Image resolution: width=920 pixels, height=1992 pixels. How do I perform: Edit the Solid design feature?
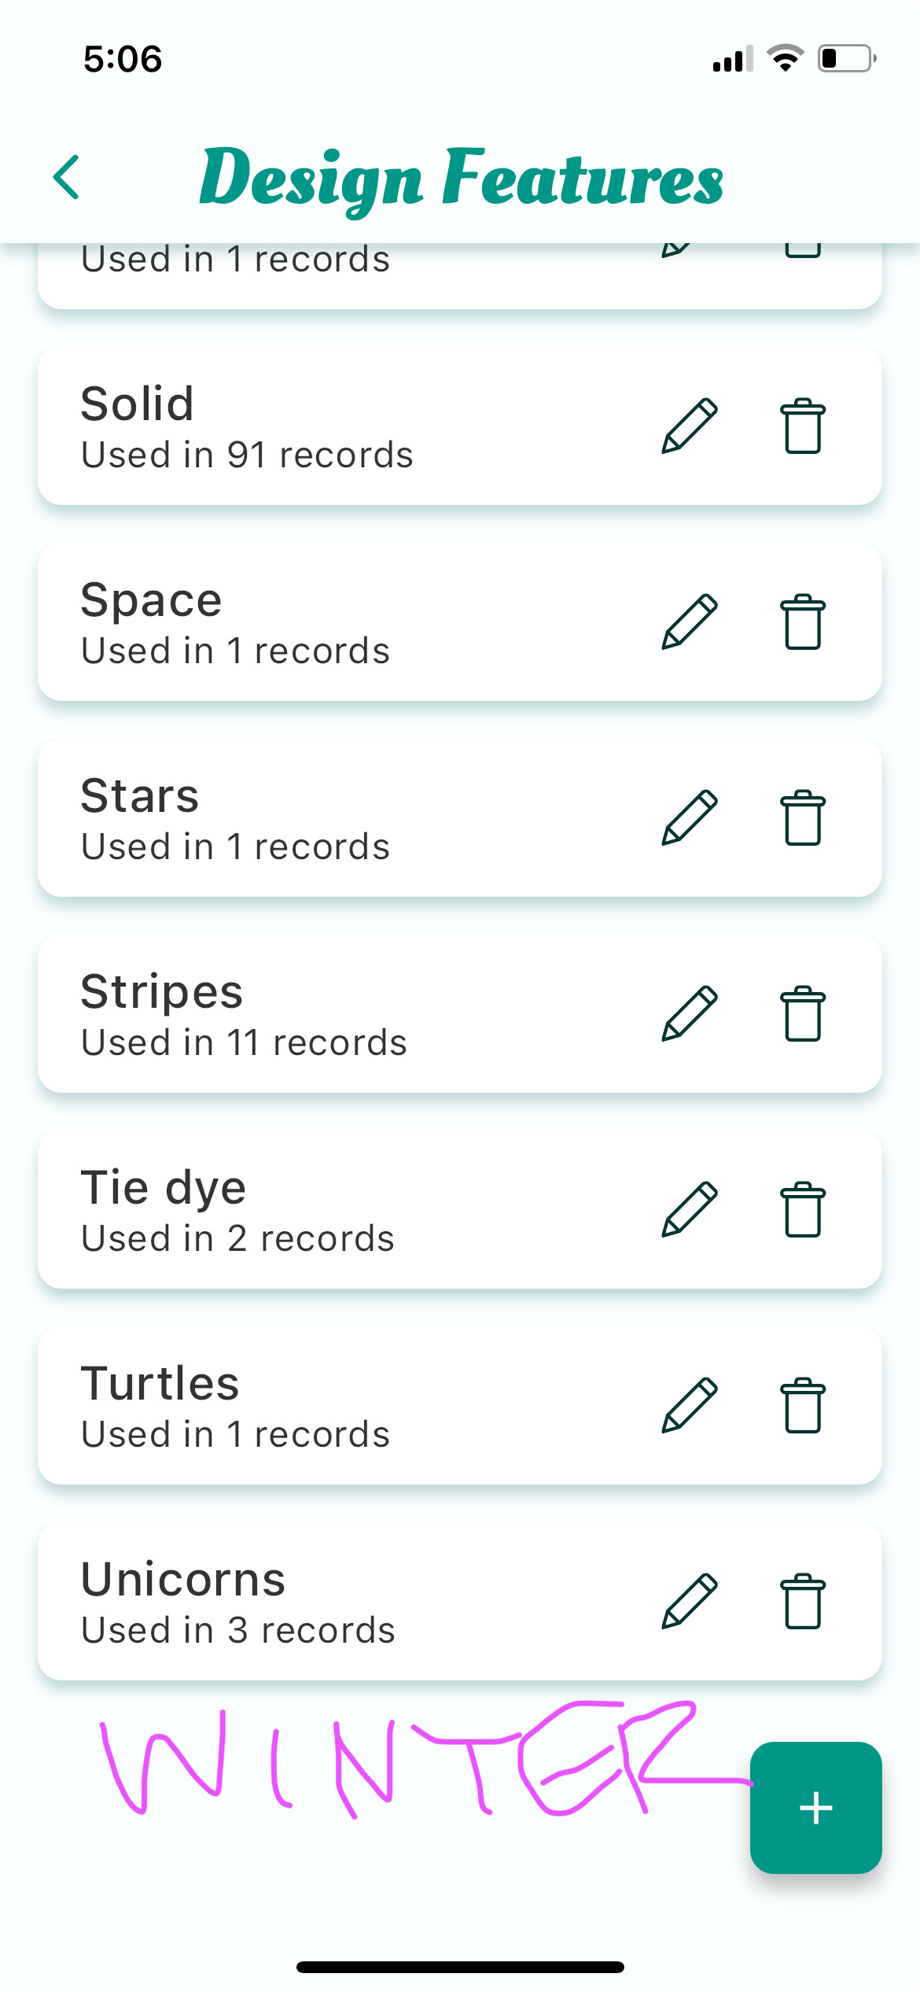(689, 426)
